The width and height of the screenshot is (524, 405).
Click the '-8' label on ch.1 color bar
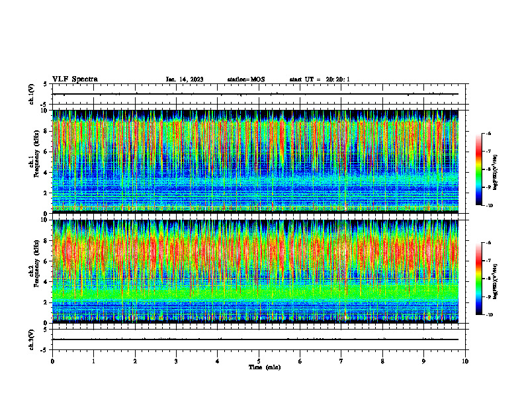pyautogui.click(x=488, y=169)
